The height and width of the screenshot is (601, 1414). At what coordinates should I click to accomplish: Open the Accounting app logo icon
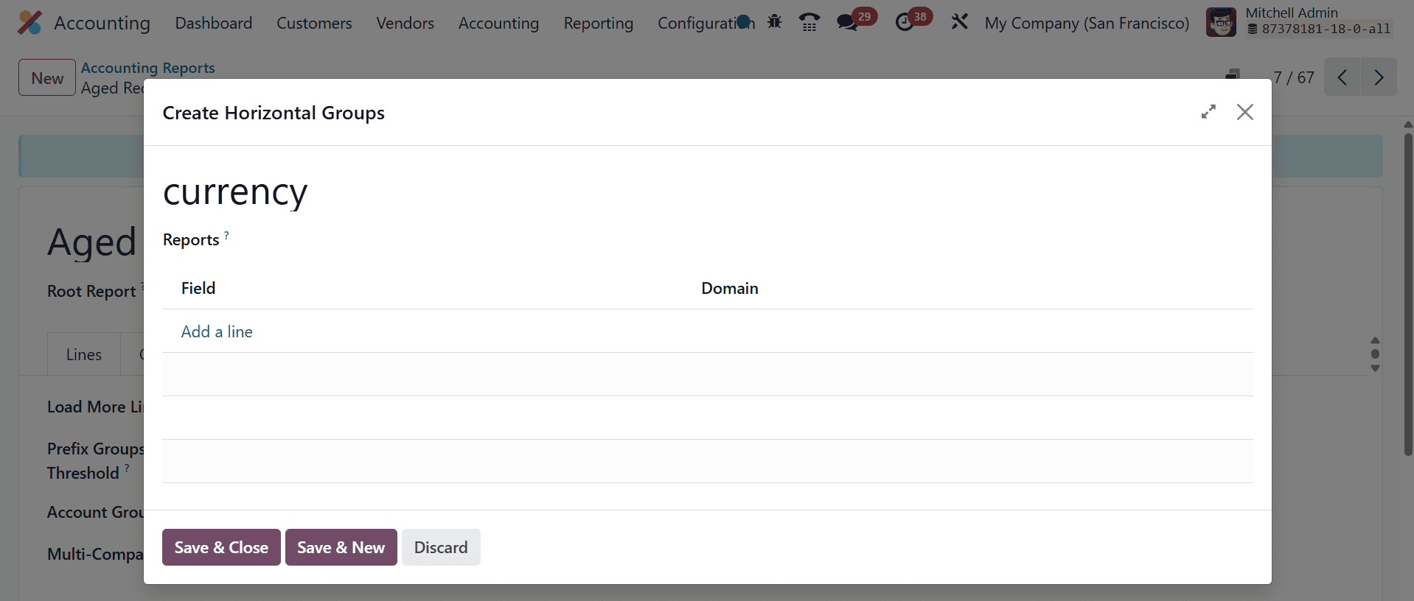tap(29, 23)
